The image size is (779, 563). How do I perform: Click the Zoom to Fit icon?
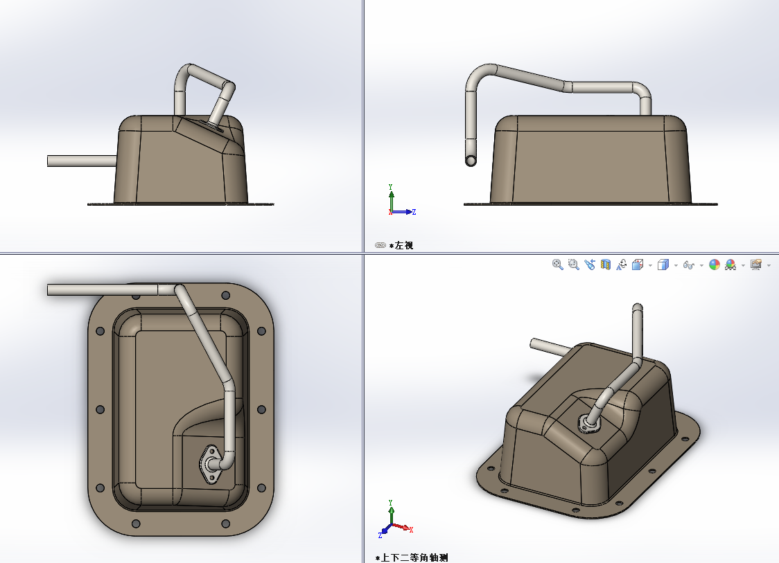pos(557,265)
